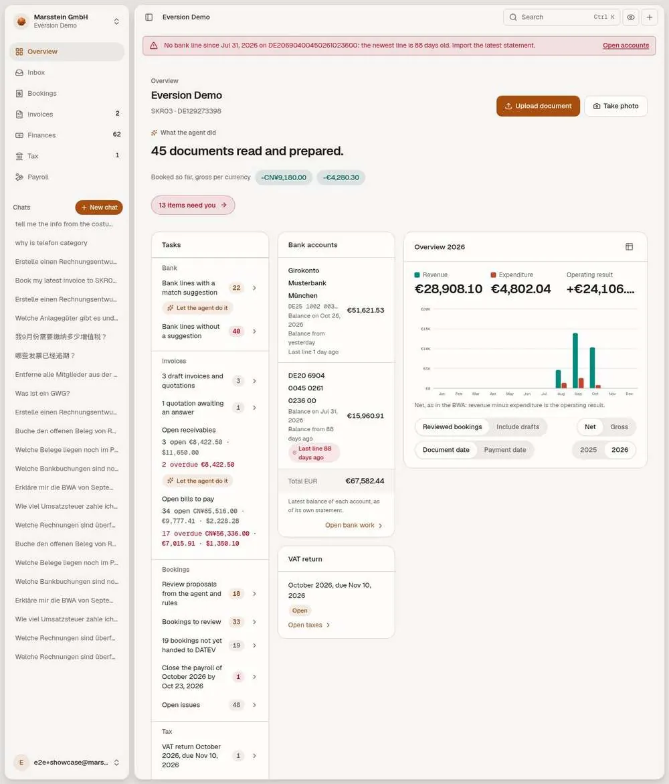
Task: Select Reviewed bookings toggle option
Action: click(x=452, y=427)
